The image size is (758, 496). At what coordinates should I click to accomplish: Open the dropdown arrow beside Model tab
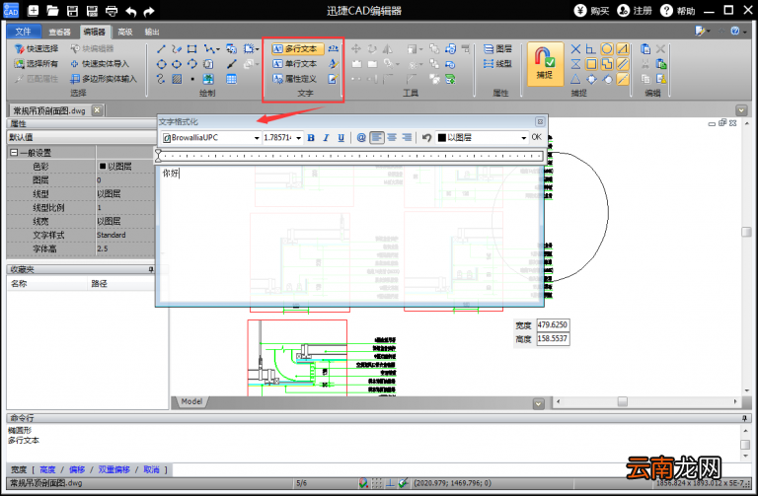tap(539, 403)
